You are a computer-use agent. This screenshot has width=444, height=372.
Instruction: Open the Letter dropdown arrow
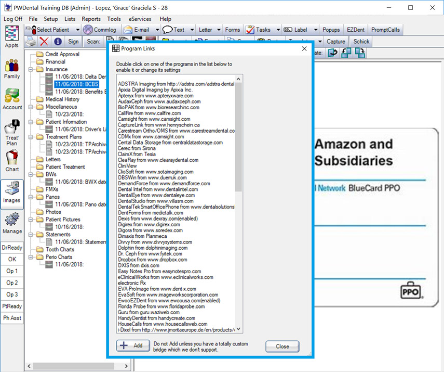(219, 30)
